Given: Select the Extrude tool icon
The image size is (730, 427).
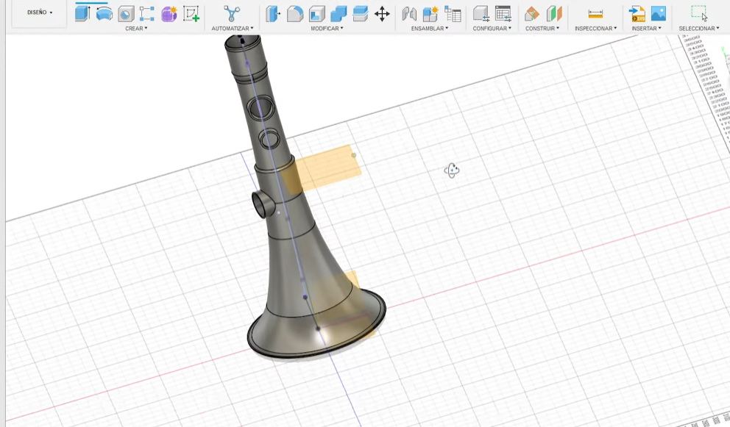Looking at the screenshot, I should pos(82,13).
